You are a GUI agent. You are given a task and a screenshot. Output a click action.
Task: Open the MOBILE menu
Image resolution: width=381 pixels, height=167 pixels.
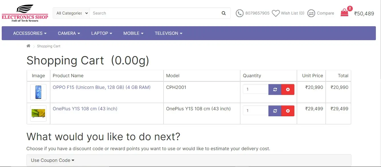pyautogui.click(x=133, y=33)
